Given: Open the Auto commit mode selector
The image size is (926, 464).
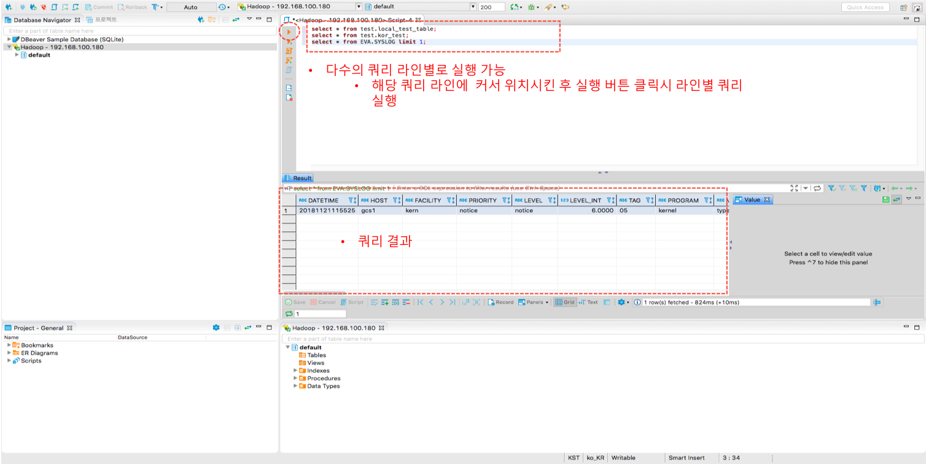Looking at the screenshot, I should (191, 7).
